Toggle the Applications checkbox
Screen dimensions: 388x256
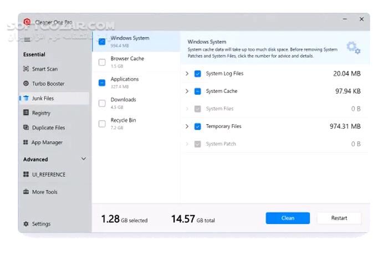click(x=102, y=83)
